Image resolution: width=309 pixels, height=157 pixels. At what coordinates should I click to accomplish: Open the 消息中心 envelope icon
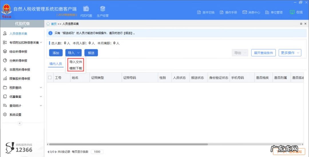click(x=245, y=12)
